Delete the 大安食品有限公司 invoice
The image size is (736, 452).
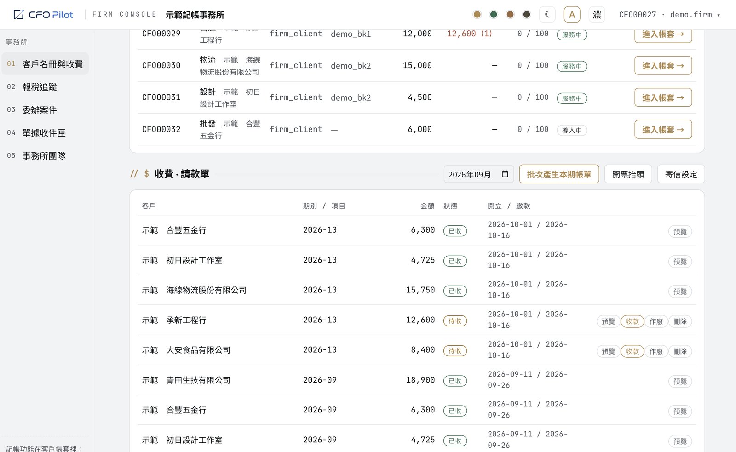680,351
